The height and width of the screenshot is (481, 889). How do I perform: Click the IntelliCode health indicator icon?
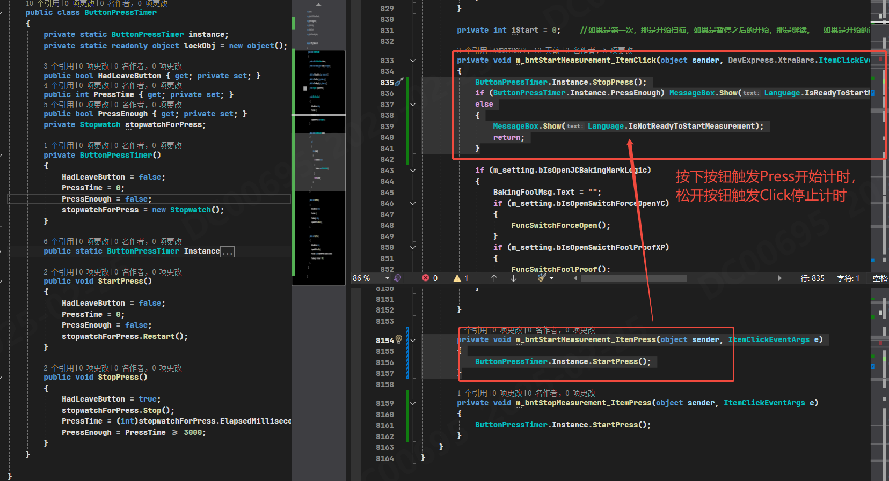pos(398,278)
